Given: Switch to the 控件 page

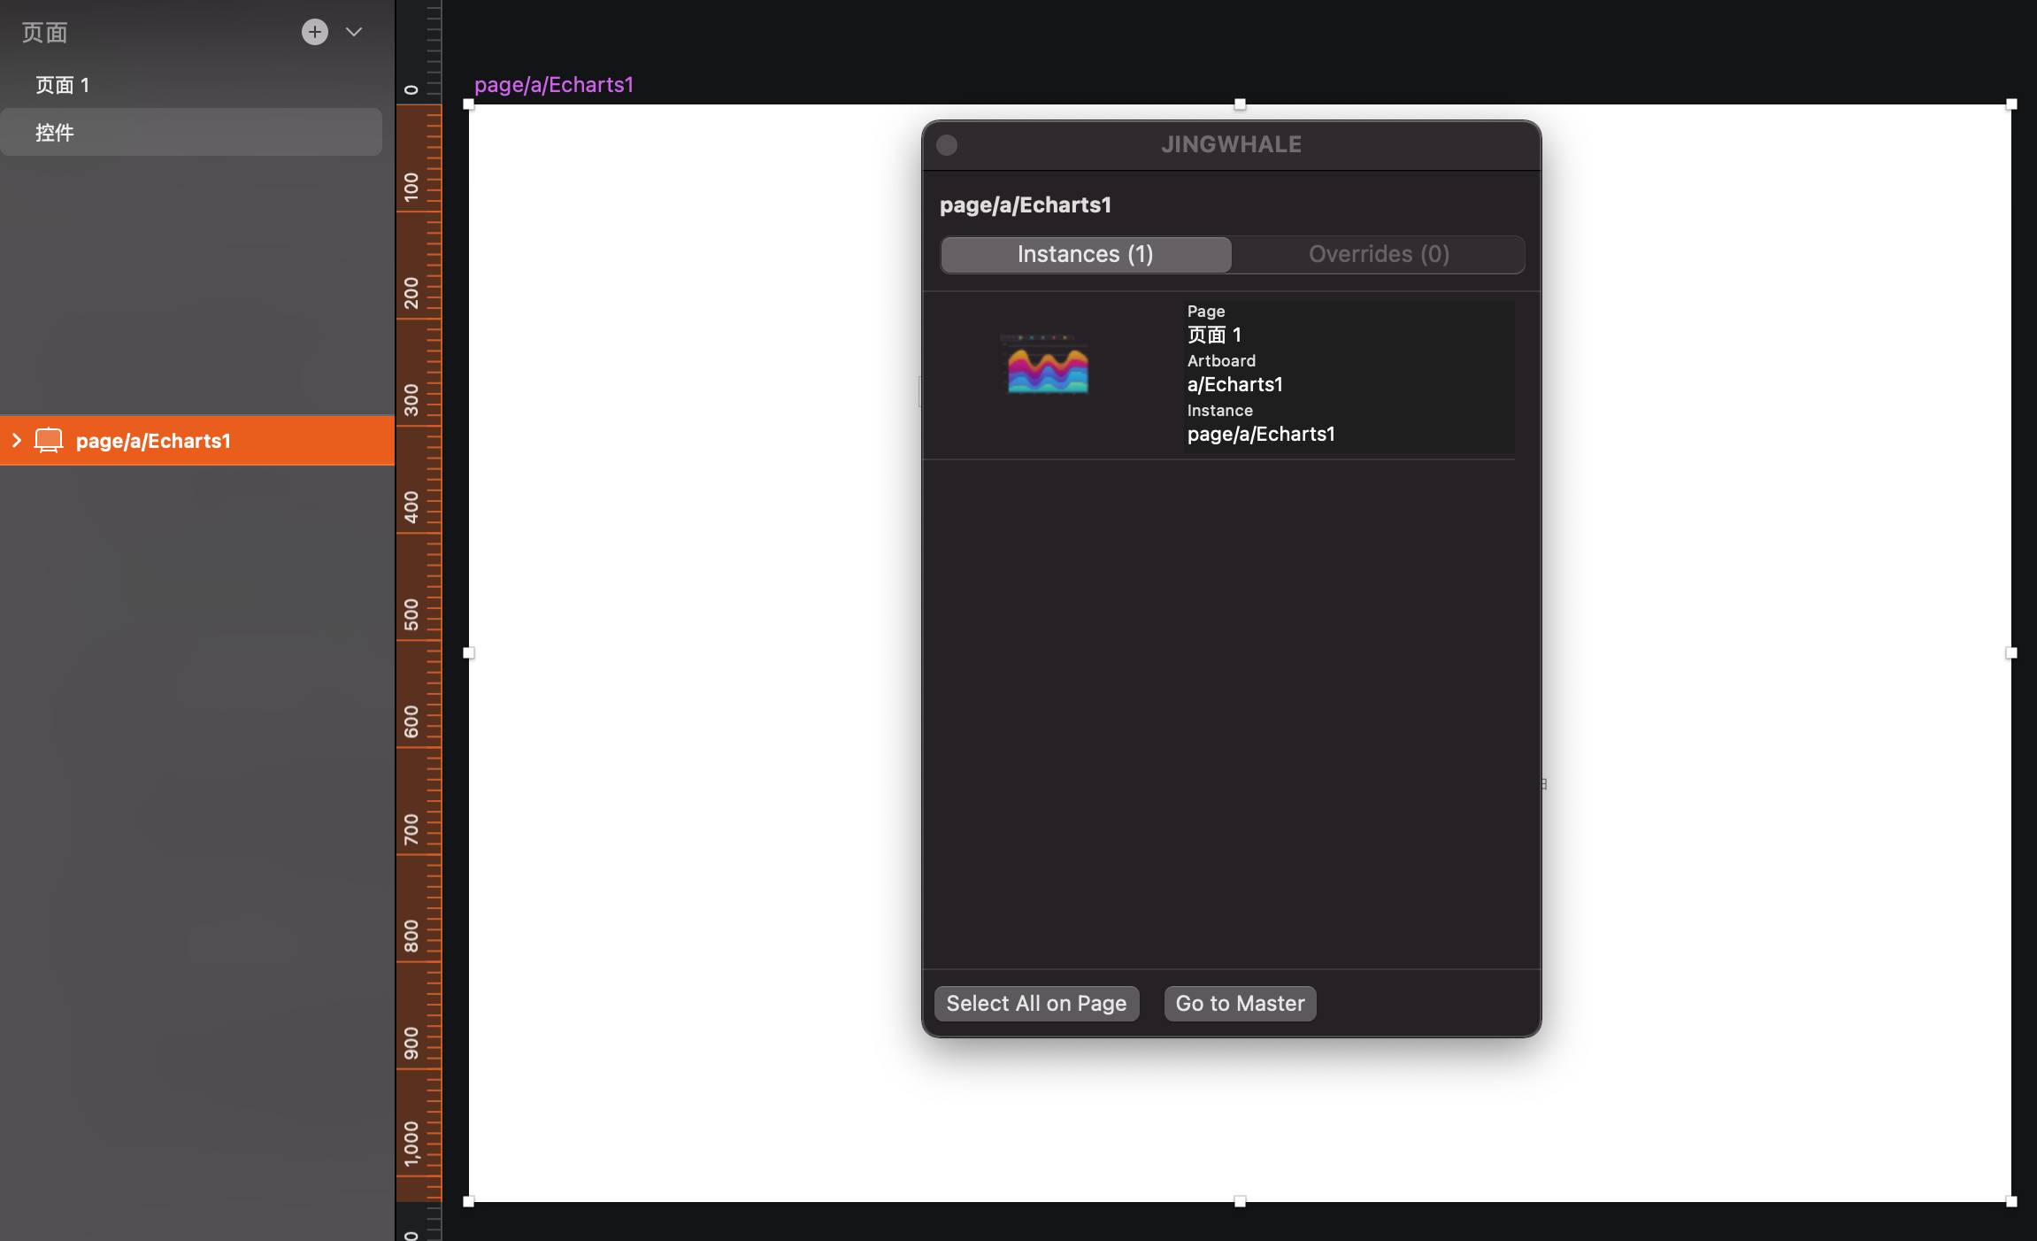Looking at the screenshot, I should pyautogui.click(x=55, y=133).
